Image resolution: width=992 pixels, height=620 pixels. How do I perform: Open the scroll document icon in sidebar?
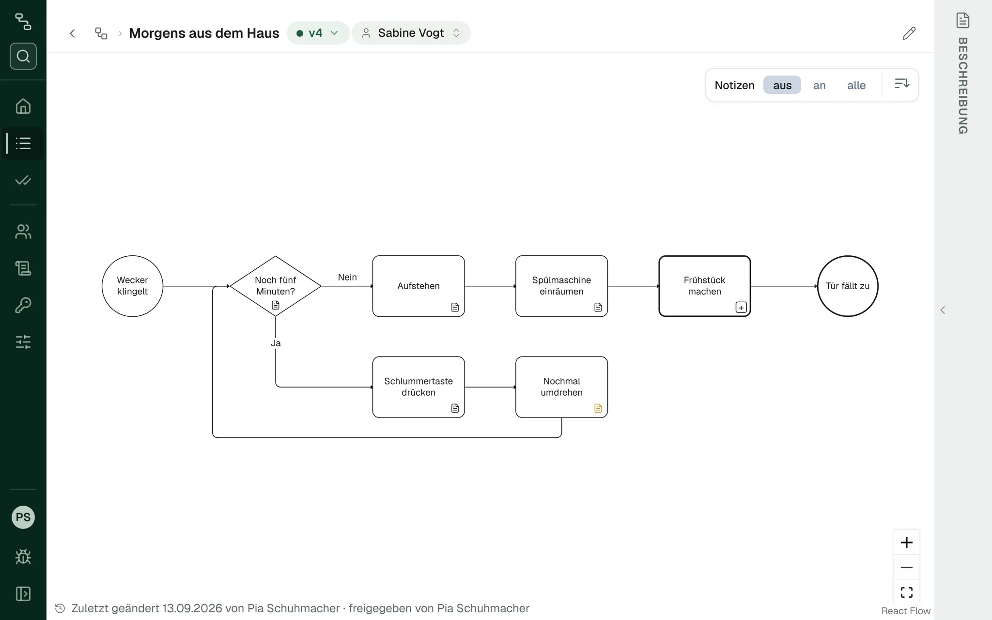[x=23, y=268]
